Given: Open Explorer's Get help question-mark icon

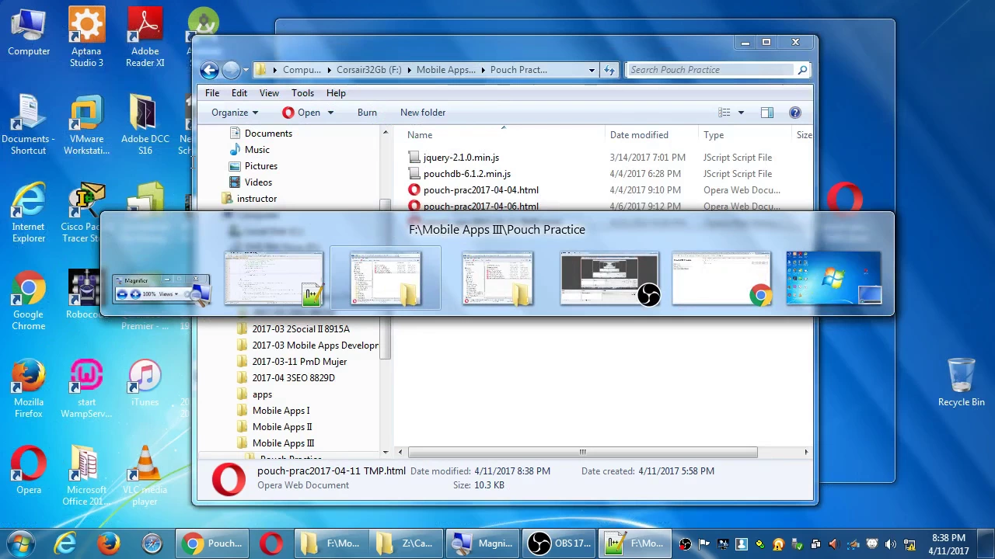Looking at the screenshot, I should (794, 113).
